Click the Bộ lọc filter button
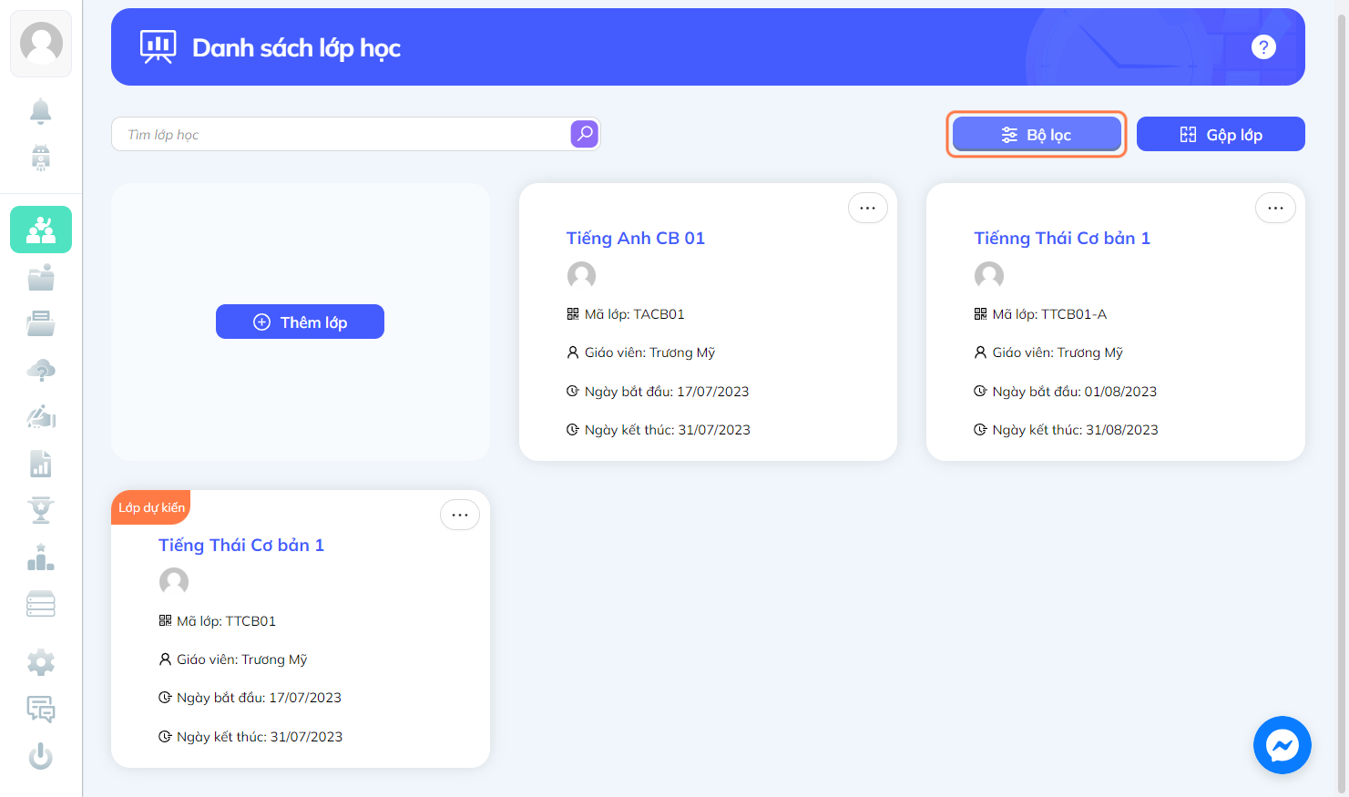Screen dimensions: 1349x797 point(1037,134)
